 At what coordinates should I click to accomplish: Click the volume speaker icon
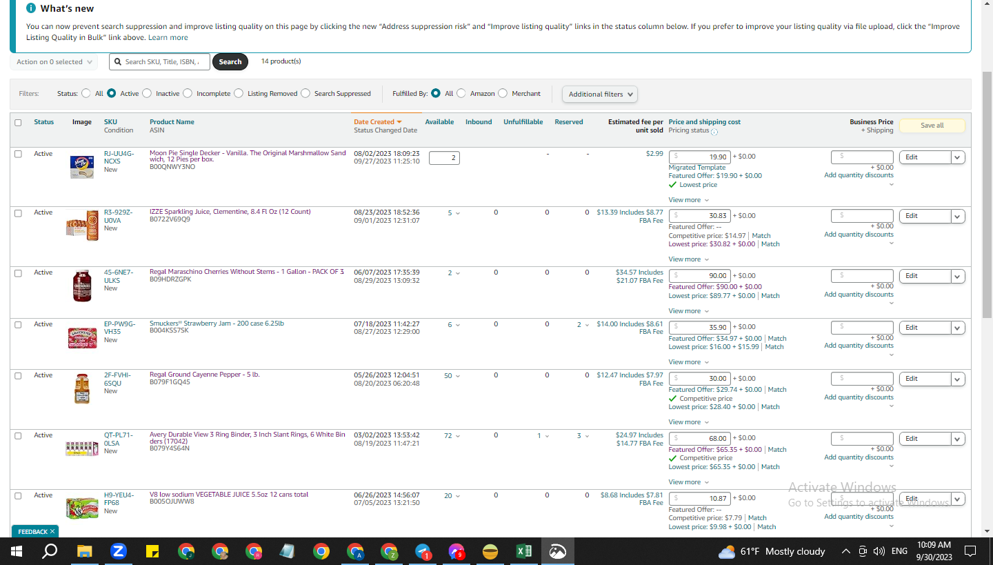click(x=879, y=551)
